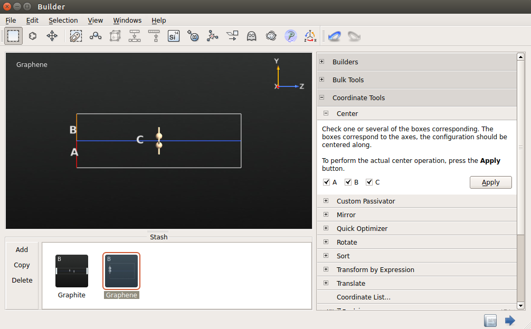Select the Graphene stash thumbnail
The height and width of the screenshot is (329, 531).
pos(121,271)
